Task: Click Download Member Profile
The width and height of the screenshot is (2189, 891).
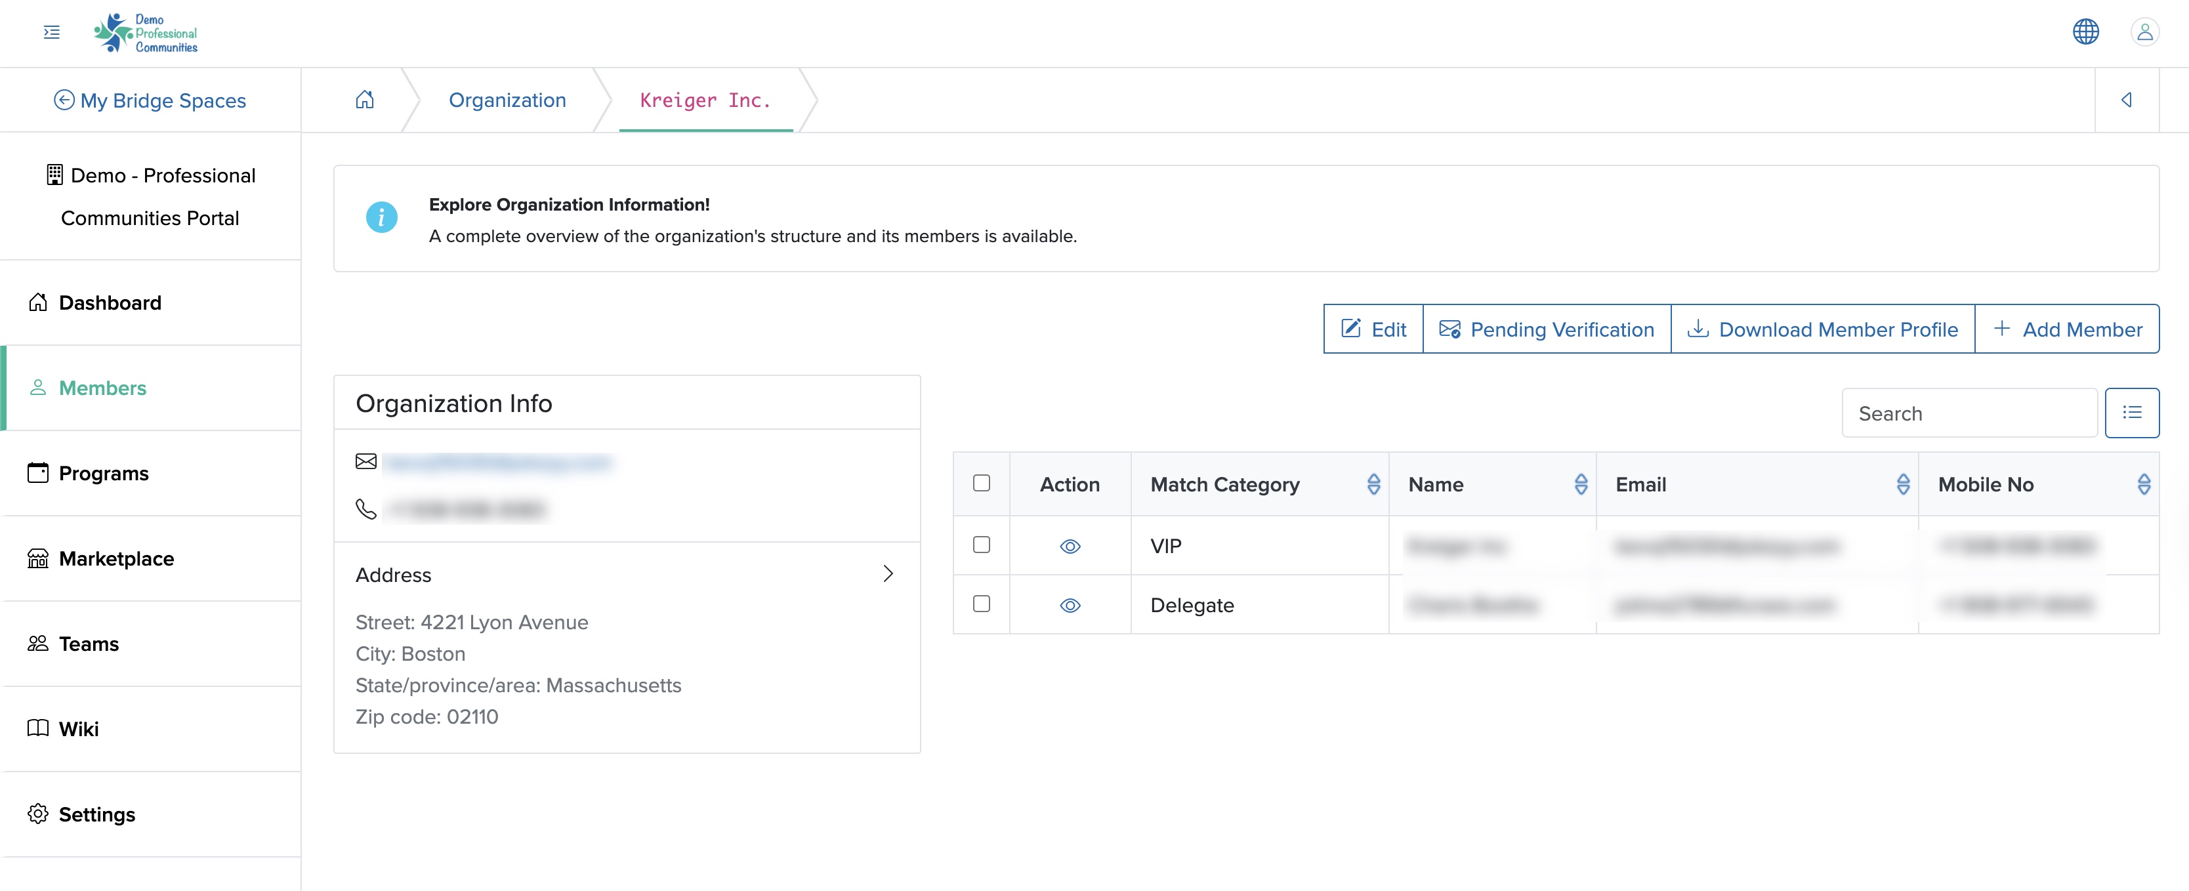Action: [1823, 329]
